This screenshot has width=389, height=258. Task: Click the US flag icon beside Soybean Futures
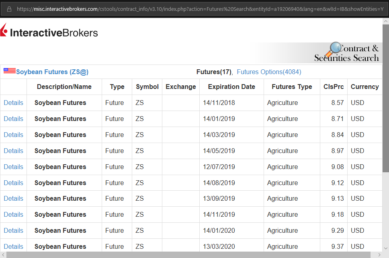(x=9, y=71)
